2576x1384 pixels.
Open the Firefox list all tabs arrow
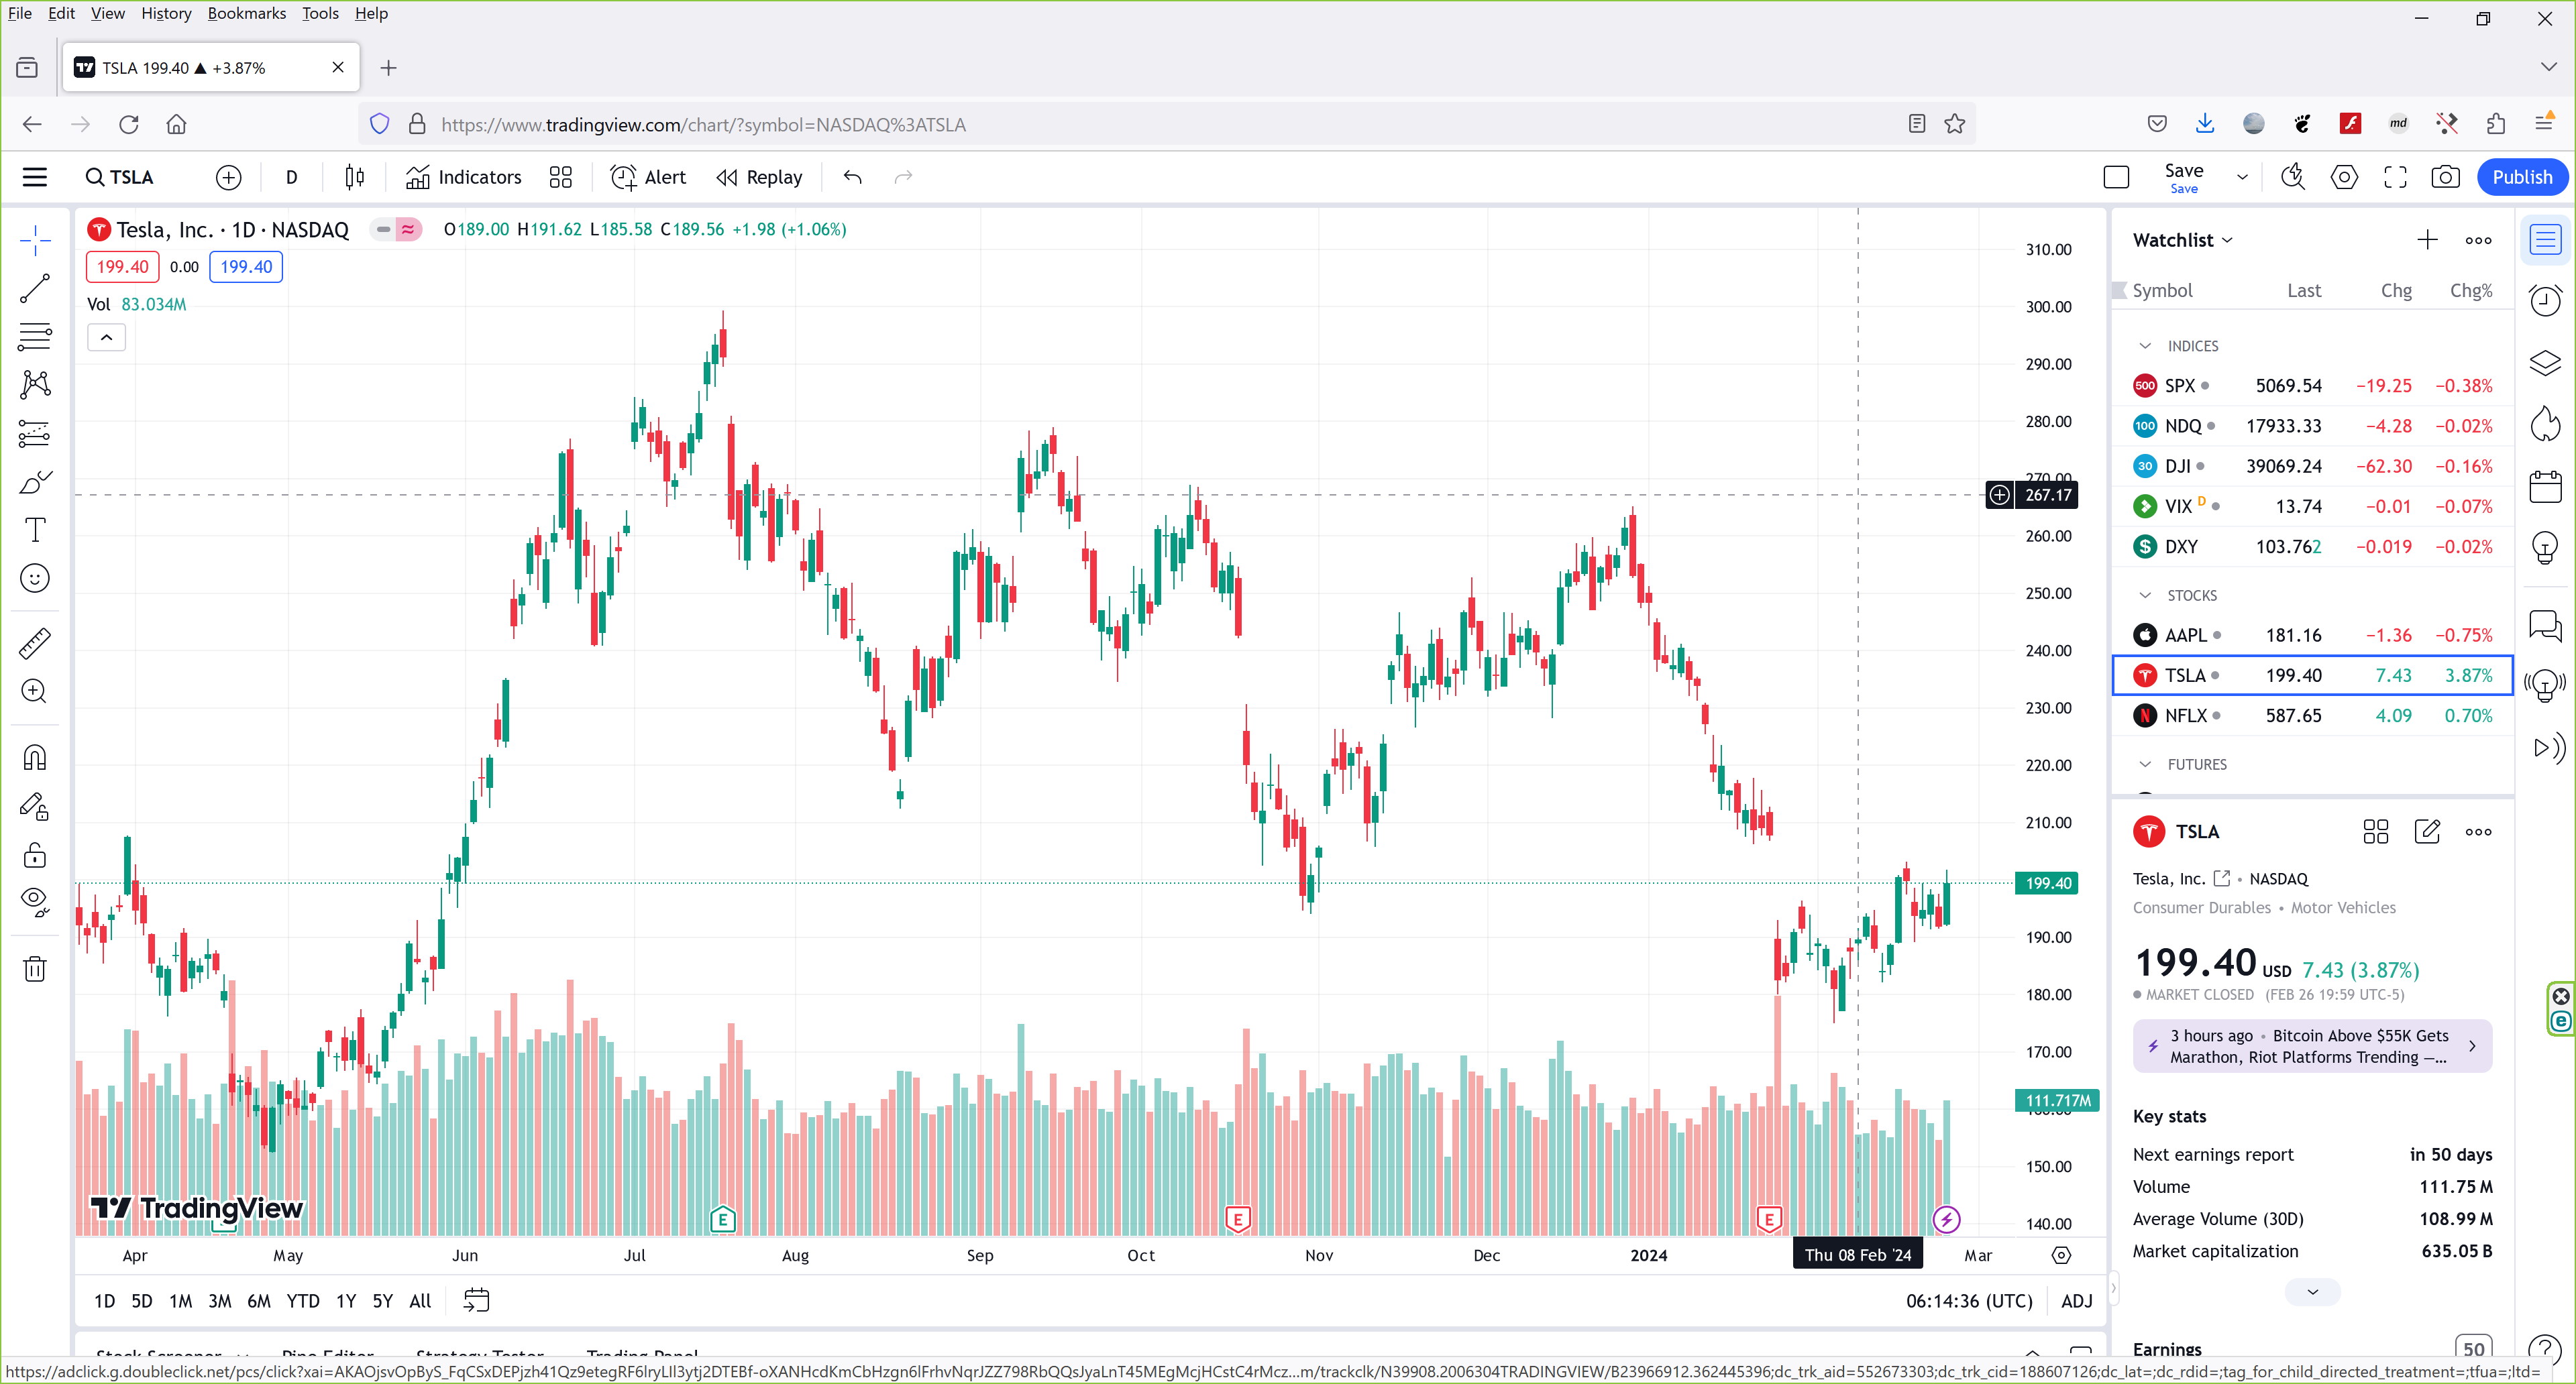point(2548,67)
